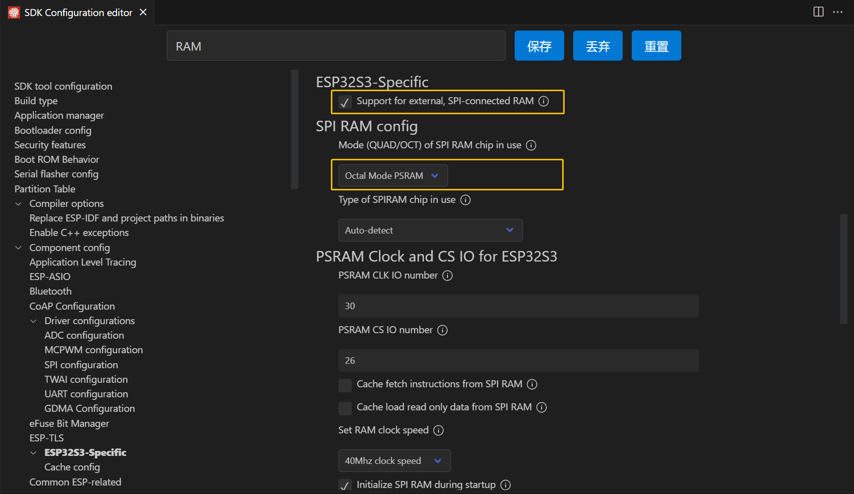Open MCPWM configuration item
Viewport: 854px width, 494px height.
tap(94, 350)
